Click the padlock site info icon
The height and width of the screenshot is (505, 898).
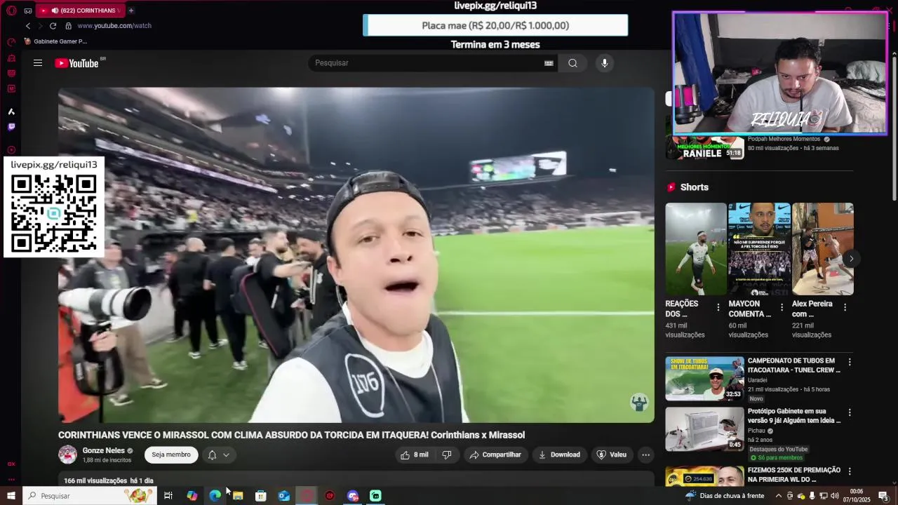tap(68, 26)
